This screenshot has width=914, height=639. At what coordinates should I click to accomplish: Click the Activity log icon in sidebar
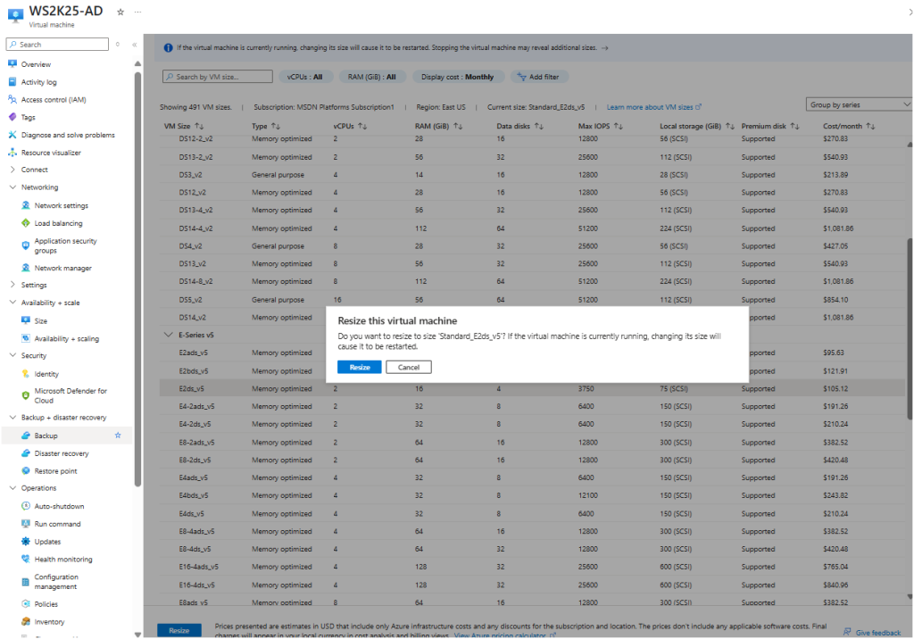(12, 82)
